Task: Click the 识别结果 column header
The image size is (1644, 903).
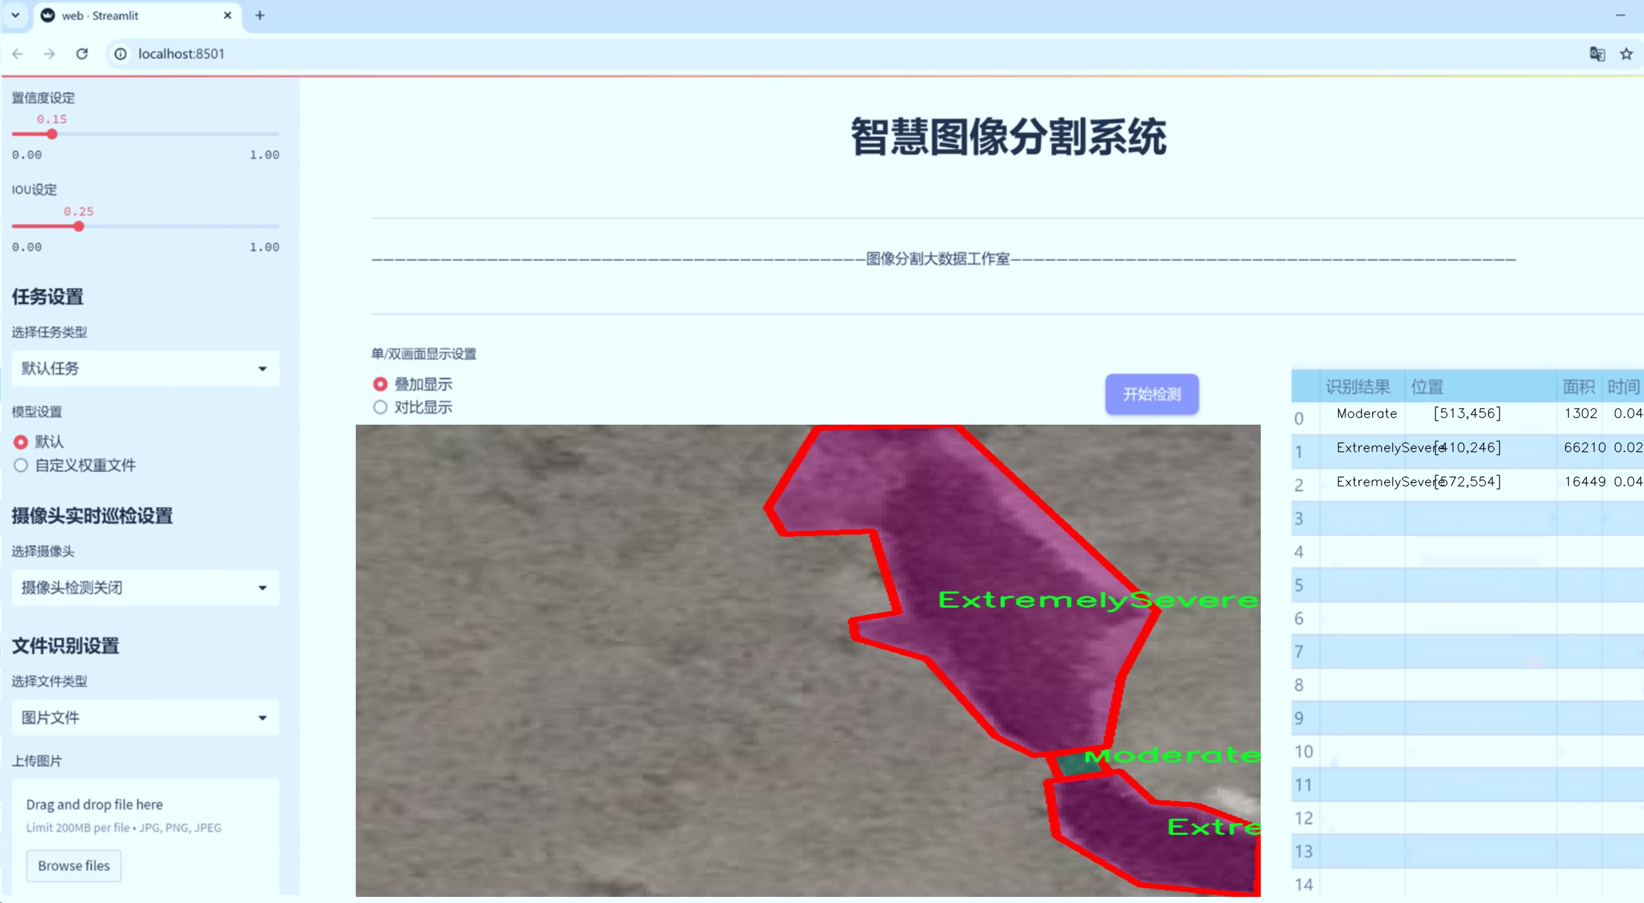Action: click(x=1357, y=386)
